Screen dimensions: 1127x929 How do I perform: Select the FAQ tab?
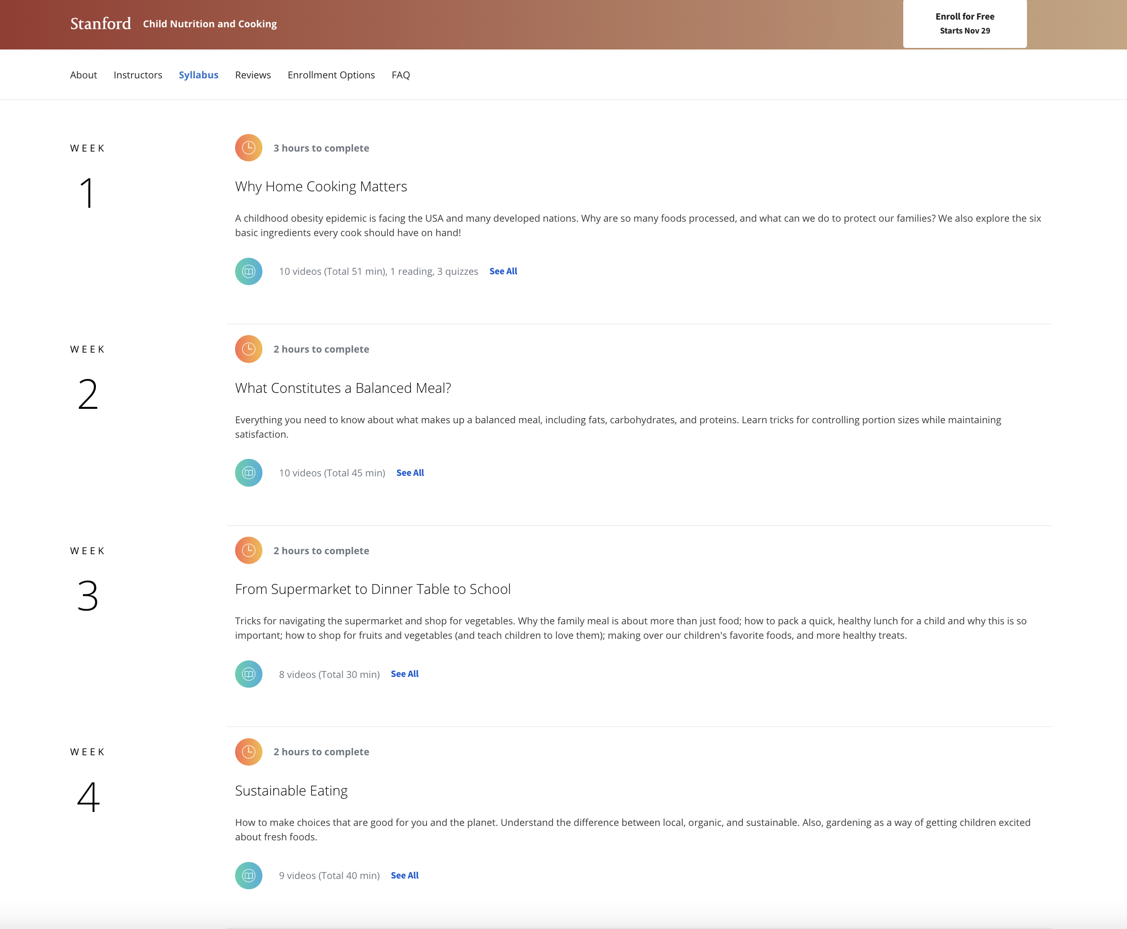click(400, 75)
